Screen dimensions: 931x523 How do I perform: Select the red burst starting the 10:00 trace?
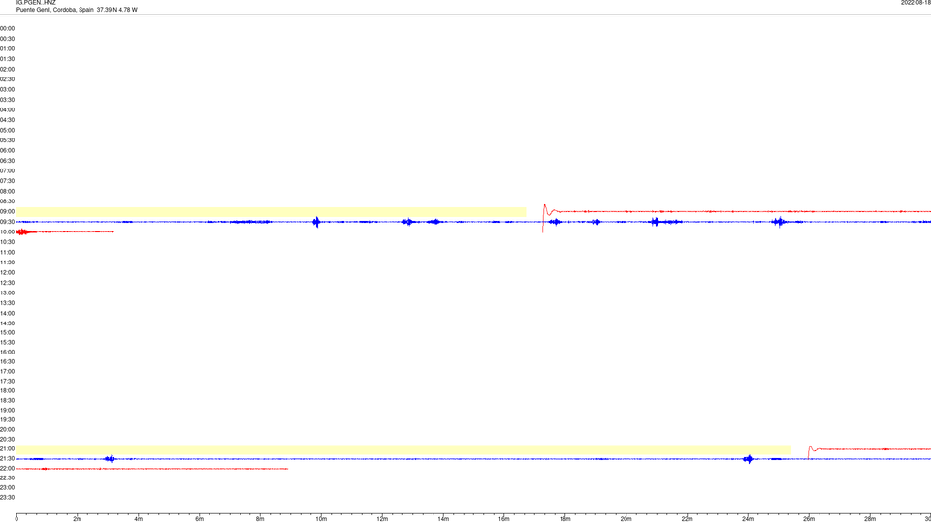(x=23, y=231)
